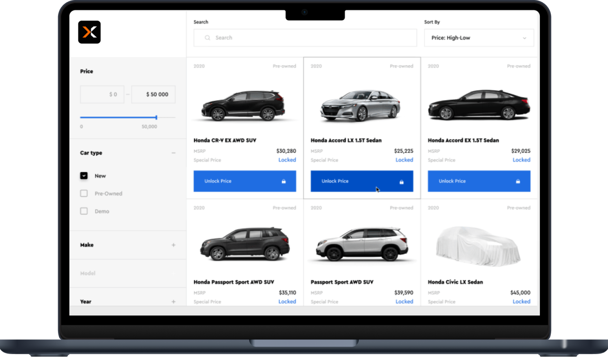608x357 pixels.
Task: Click the Honda Accord LX 1.5T Sedan title
Action: click(346, 140)
